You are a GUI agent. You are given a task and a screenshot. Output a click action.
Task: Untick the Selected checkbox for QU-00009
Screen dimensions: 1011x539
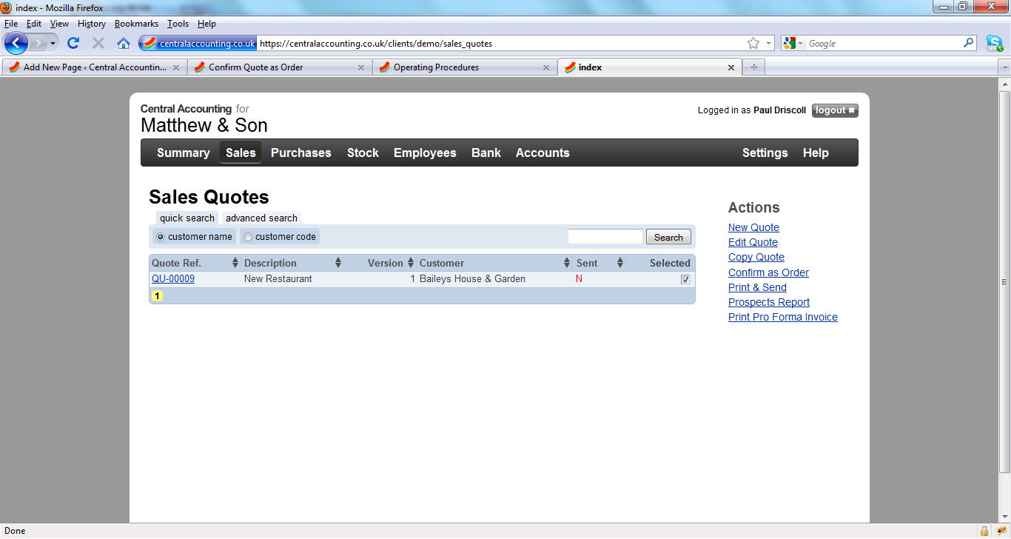point(686,280)
